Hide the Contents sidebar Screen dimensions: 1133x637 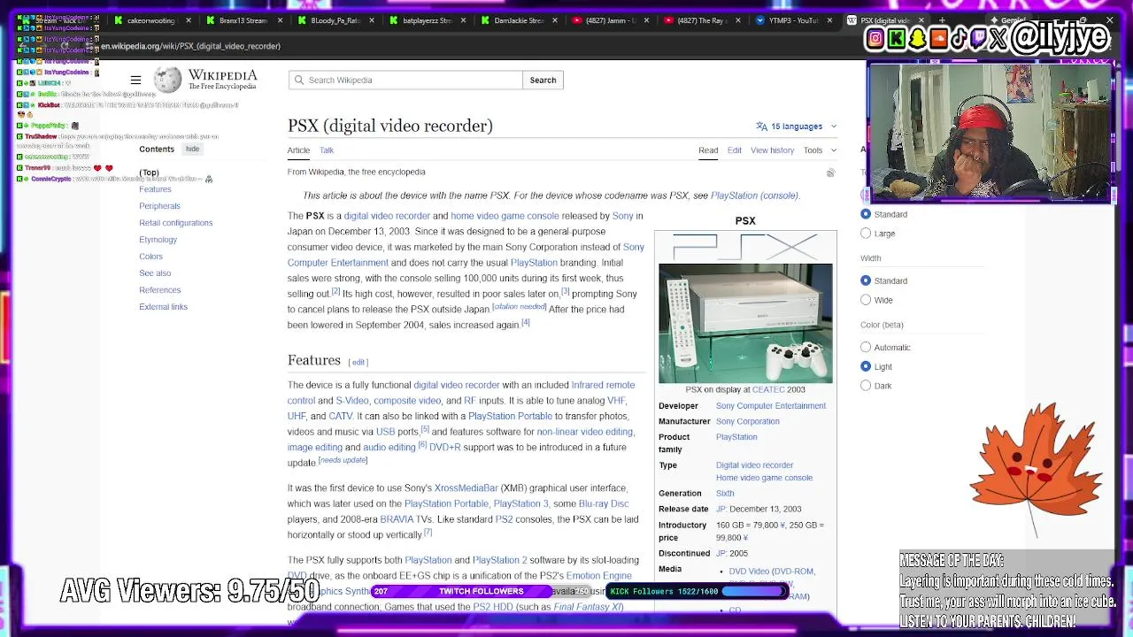[x=192, y=150]
